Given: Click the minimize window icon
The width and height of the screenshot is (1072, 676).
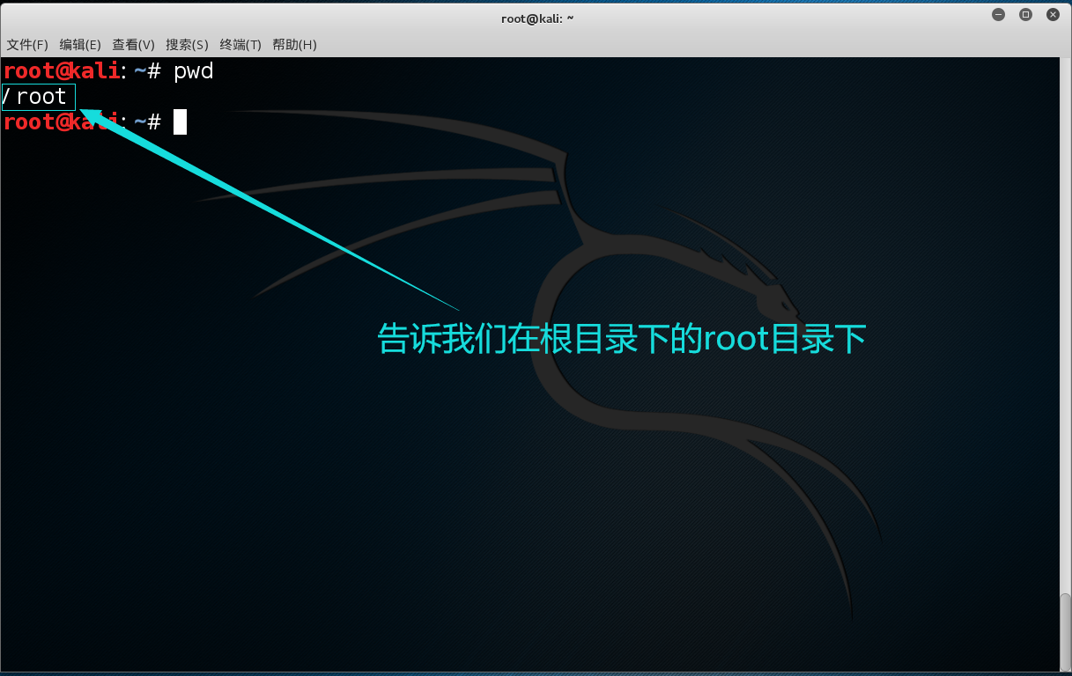Looking at the screenshot, I should coord(997,14).
